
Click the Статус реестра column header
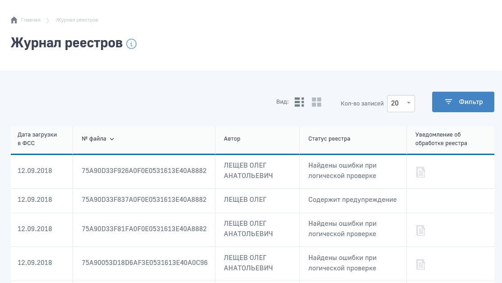click(329, 139)
